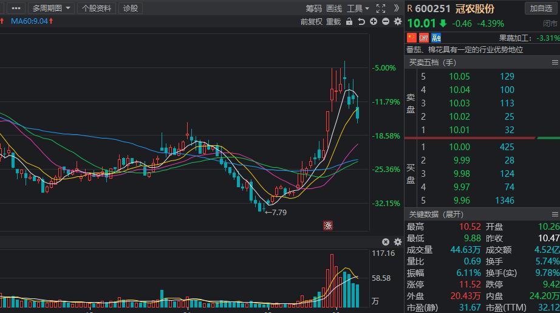Open the 诊股 stock diagnosis tab
This screenshot has height=313, width=560.
click(x=130, y=9)
